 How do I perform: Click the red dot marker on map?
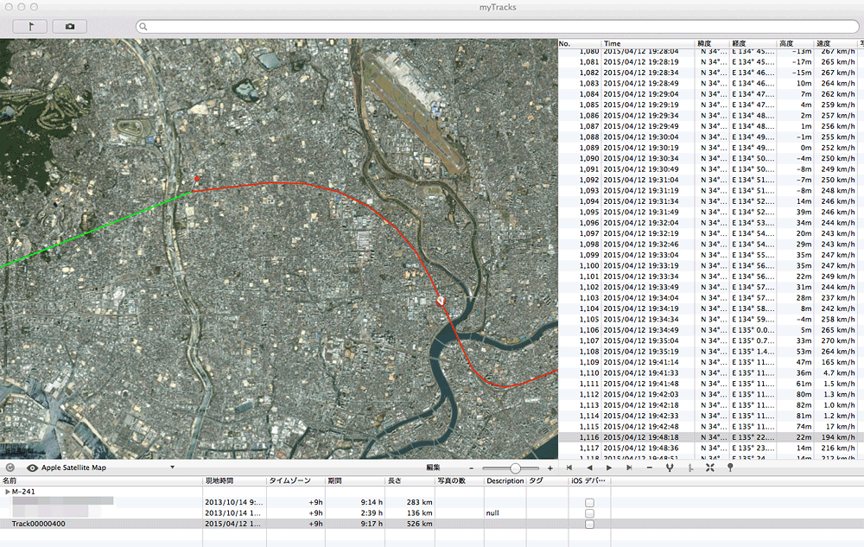(197, 179)
